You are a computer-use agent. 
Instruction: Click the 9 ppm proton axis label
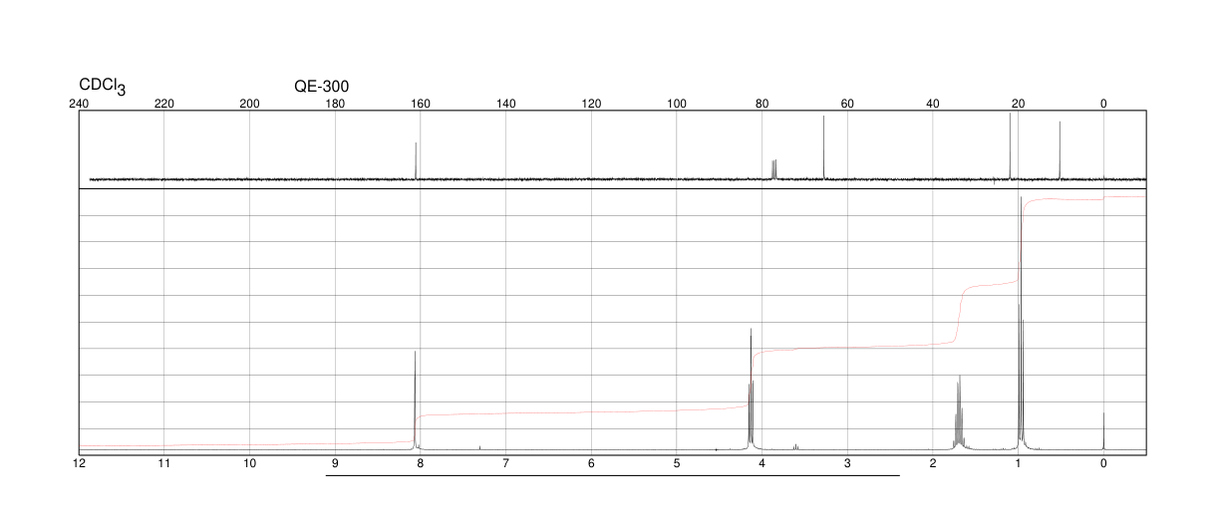coord(335,464)
